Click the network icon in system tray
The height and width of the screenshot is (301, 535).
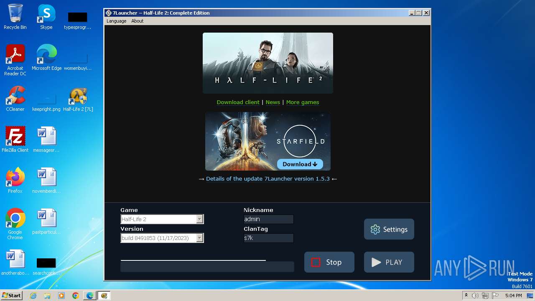pyautogui.click(x=485, y=296)
